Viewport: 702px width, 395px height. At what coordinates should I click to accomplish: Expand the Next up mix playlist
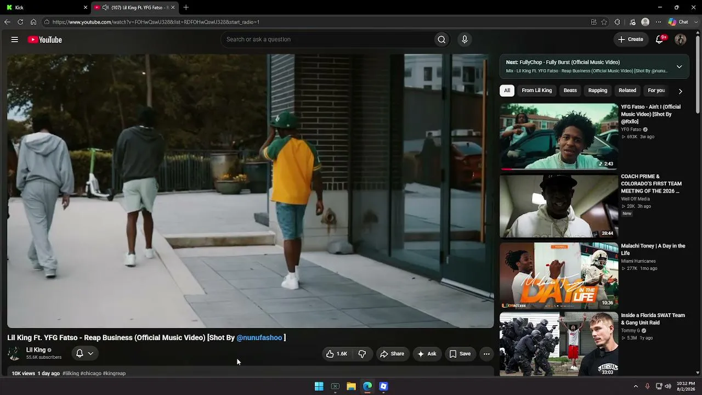point(679,66)
